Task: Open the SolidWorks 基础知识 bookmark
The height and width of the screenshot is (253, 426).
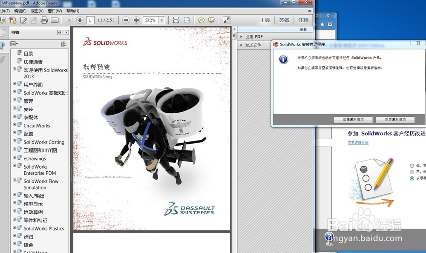Action: [x=46, y=93]
